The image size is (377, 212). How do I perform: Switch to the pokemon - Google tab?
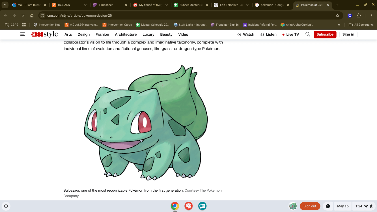pos(272,5)
